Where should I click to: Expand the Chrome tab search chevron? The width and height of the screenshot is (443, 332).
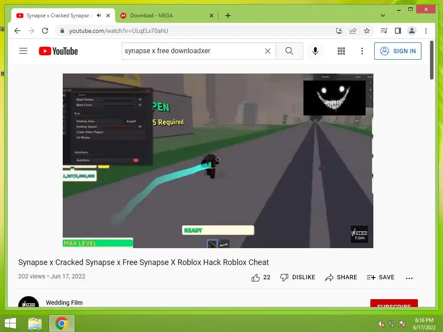[383, 16]
